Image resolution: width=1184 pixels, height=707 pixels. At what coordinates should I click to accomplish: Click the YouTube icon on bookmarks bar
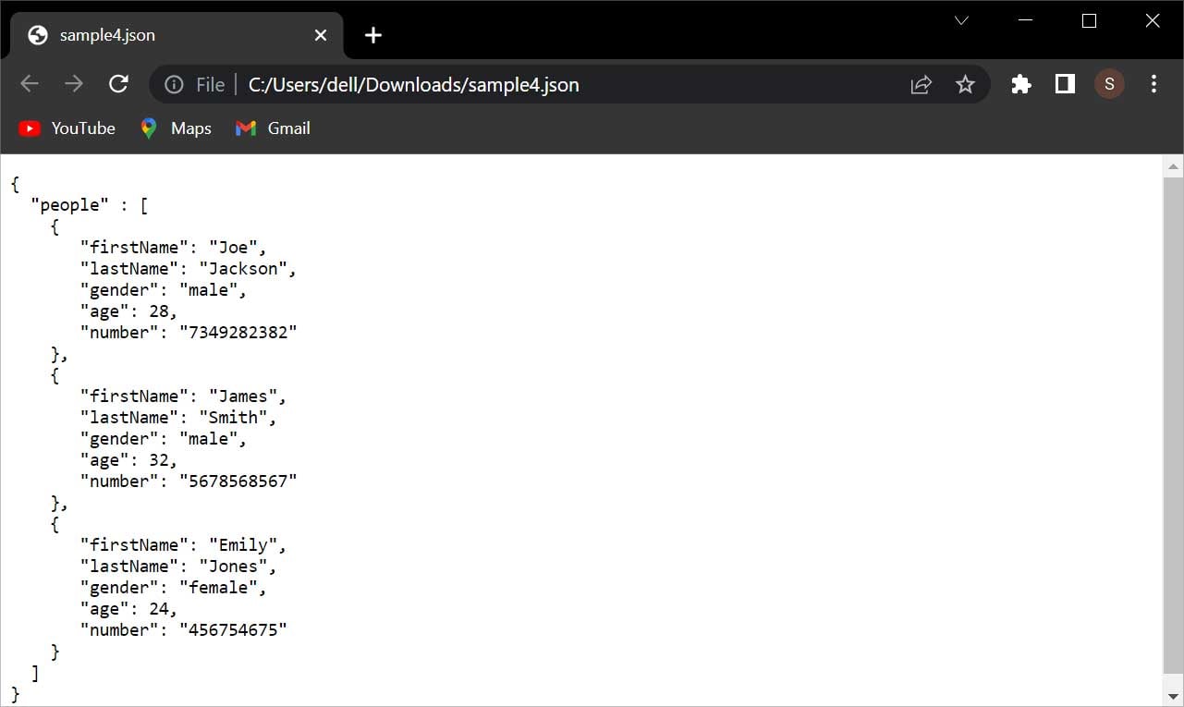tap(29, 128)
